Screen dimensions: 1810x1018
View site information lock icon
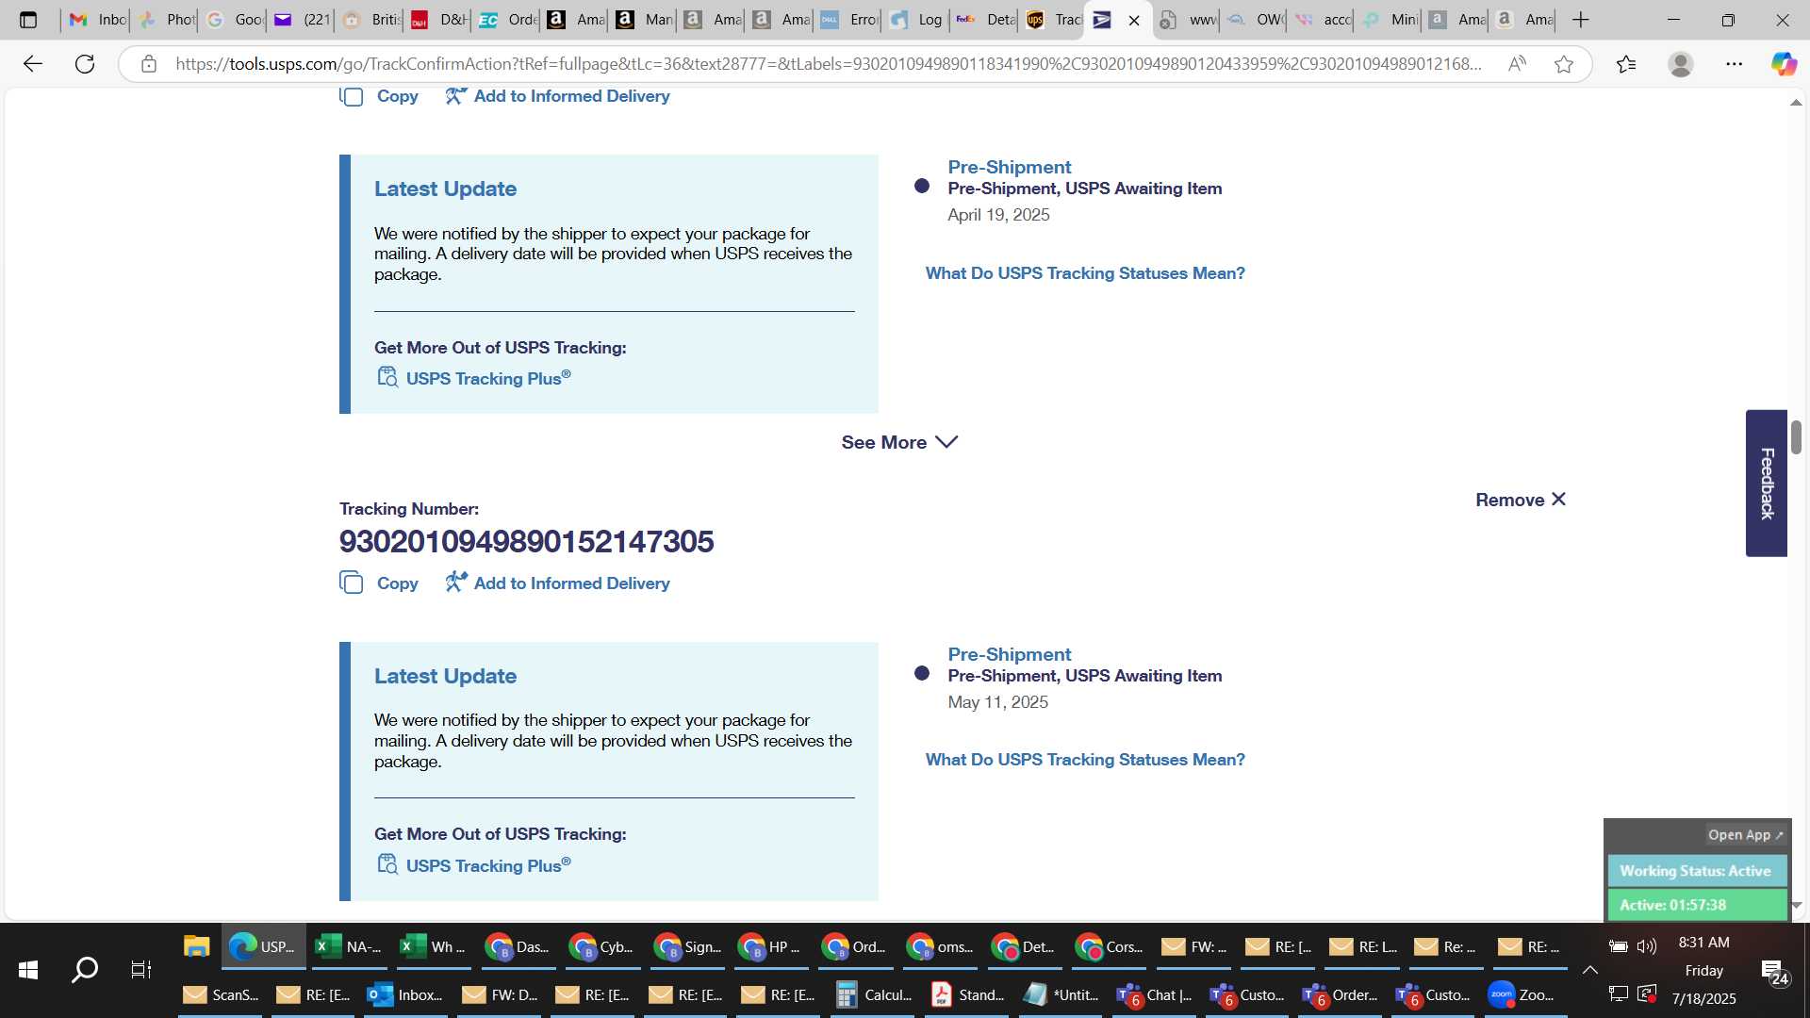(148, 64)
